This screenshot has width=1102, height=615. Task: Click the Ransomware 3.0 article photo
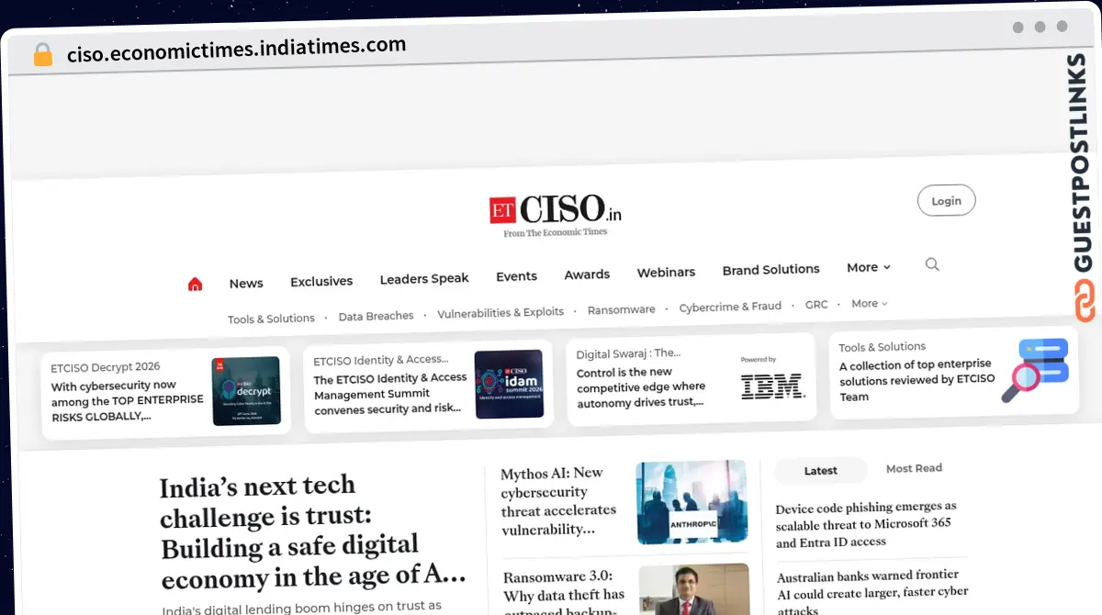click(x=693, y=589)
